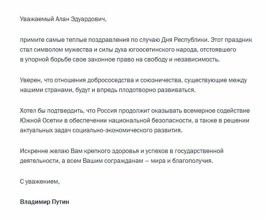Click the phrase 'государственной' ending the line
Viewport: 266px width, 219px height.
199,151
